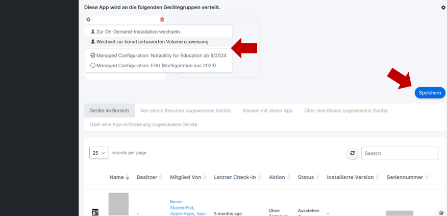
Task: Switch to Geräte im Bereich tab
Action: tap(109, 111)
